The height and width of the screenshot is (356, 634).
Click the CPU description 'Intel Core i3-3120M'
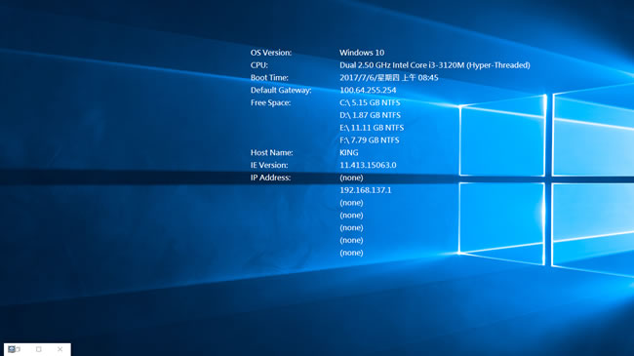428,65
